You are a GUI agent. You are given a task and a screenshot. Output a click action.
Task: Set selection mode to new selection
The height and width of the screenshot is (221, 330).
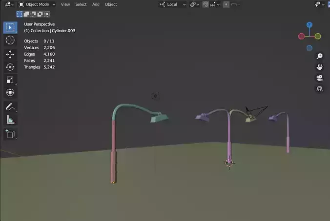(x=20, y=14)
